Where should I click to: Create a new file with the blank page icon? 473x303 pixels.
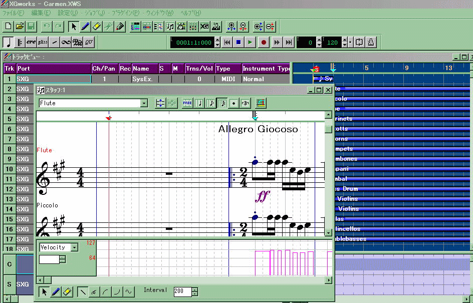(x=9, y=27)
